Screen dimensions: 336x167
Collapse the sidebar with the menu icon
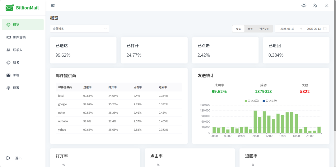point(53,5)
